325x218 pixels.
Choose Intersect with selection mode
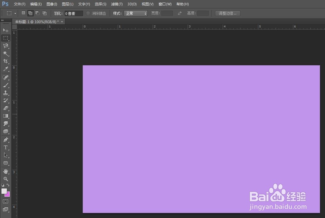point(45,13)
